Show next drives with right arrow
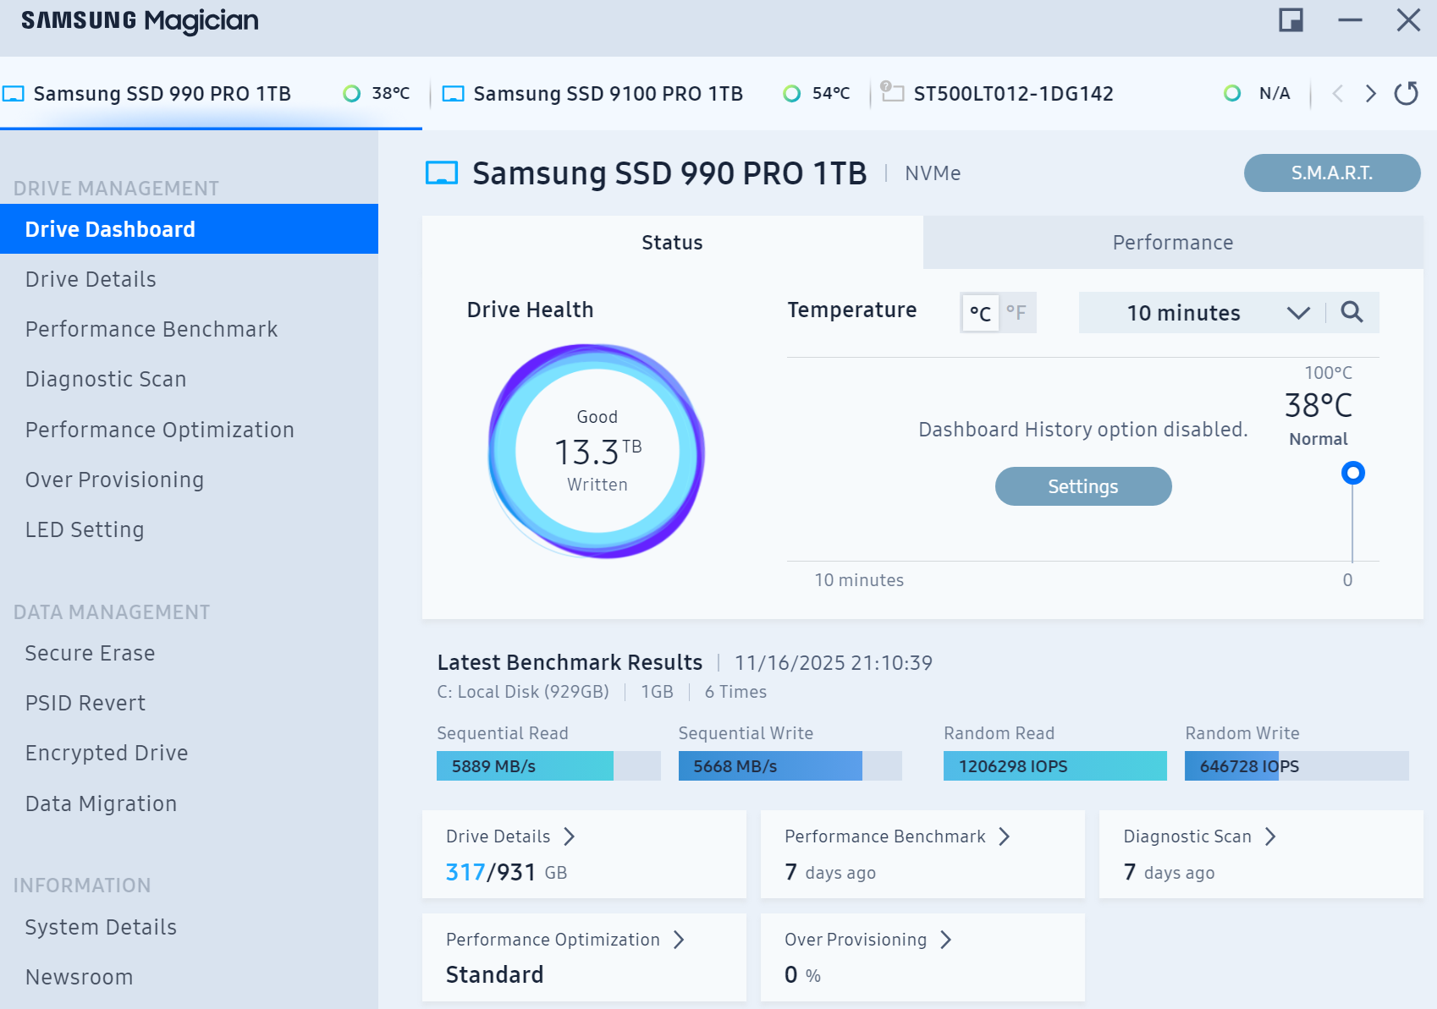 1371,93
